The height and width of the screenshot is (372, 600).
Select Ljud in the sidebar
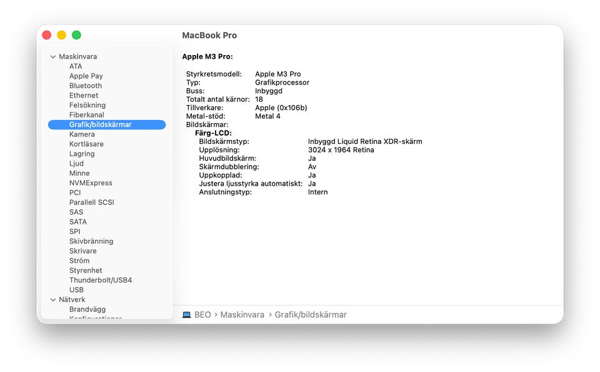[76, 163]
